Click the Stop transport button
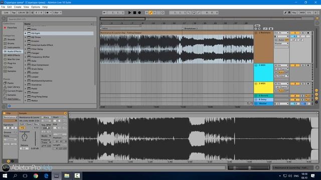Screen dimensions: 321x180 (134, 12)
